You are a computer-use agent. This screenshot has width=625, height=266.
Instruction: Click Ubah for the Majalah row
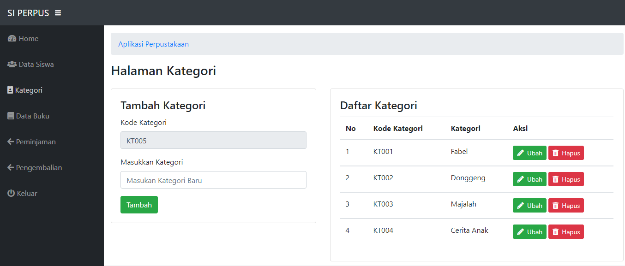[529, 206]
